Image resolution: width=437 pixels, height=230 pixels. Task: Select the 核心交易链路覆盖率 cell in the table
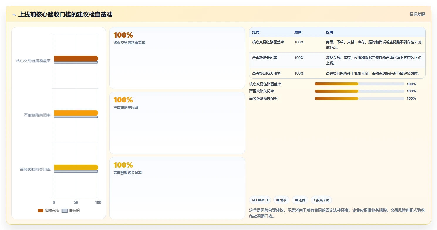(268, 42)
